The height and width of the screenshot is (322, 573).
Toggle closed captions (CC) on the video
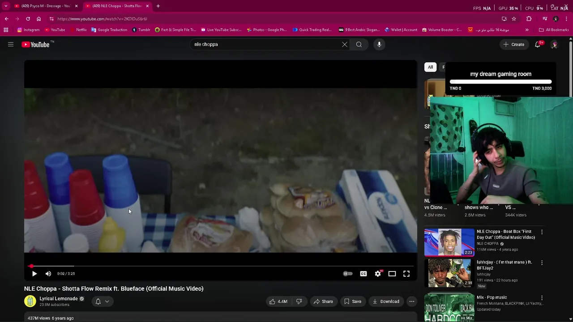point(363,274)
